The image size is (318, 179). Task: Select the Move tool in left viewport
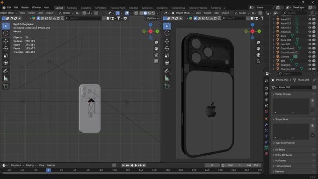click(x=6, y=41)
